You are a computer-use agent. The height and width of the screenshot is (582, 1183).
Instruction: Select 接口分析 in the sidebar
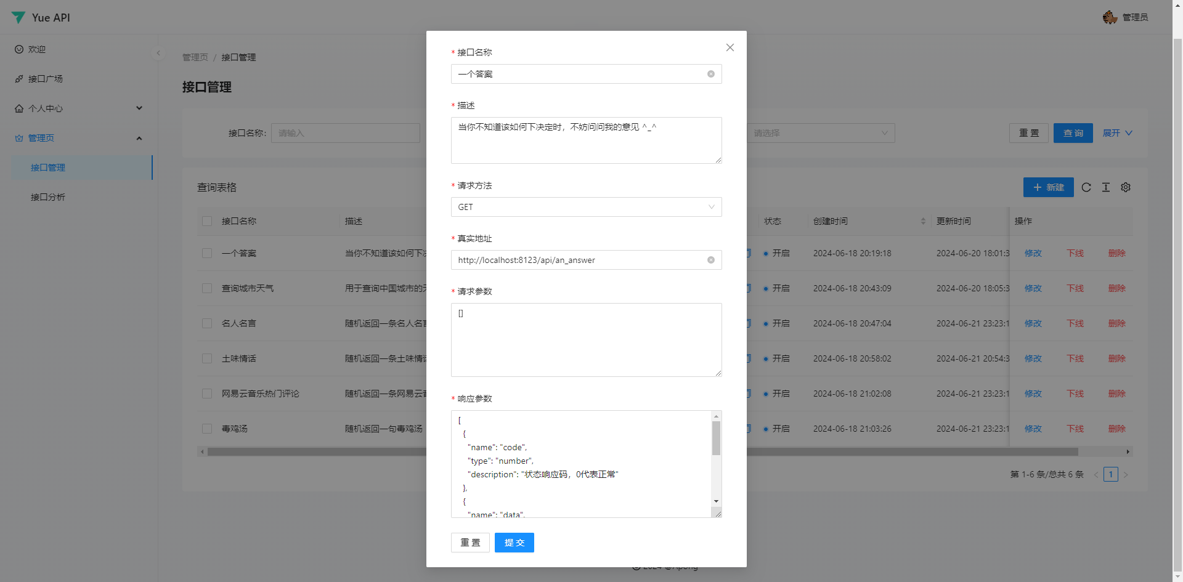48,196
